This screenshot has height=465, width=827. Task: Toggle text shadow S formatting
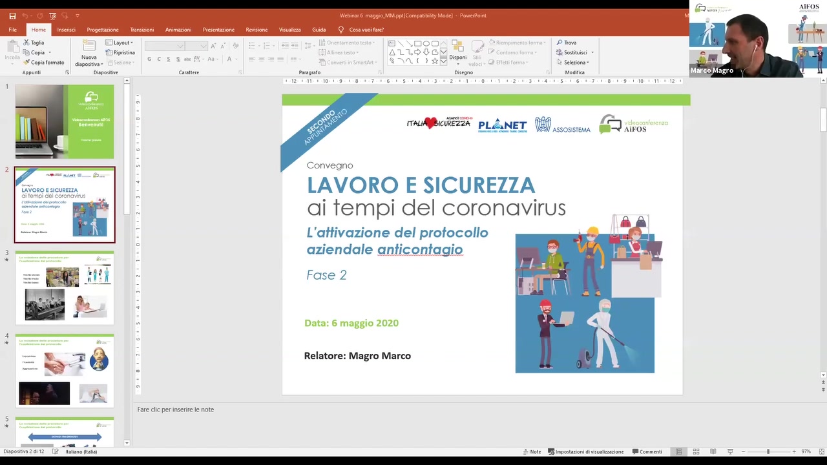click(x=178, y=59)
